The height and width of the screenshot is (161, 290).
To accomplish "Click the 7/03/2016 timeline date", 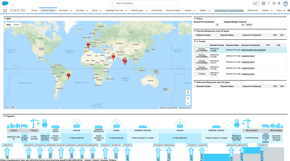I will coord(127,145).
